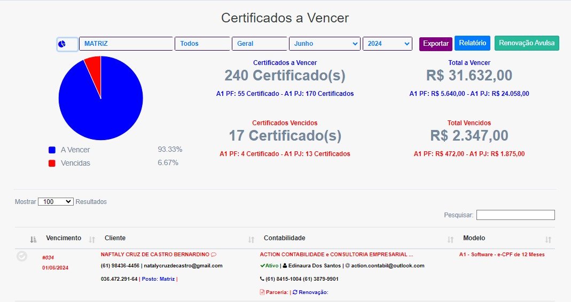The width and height of the screenshot is (571, 302).
Task: Click the purple Exportar button
Action: 435,44
